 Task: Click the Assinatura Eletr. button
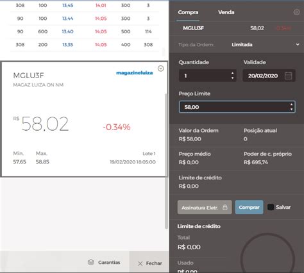click(205, 207)
